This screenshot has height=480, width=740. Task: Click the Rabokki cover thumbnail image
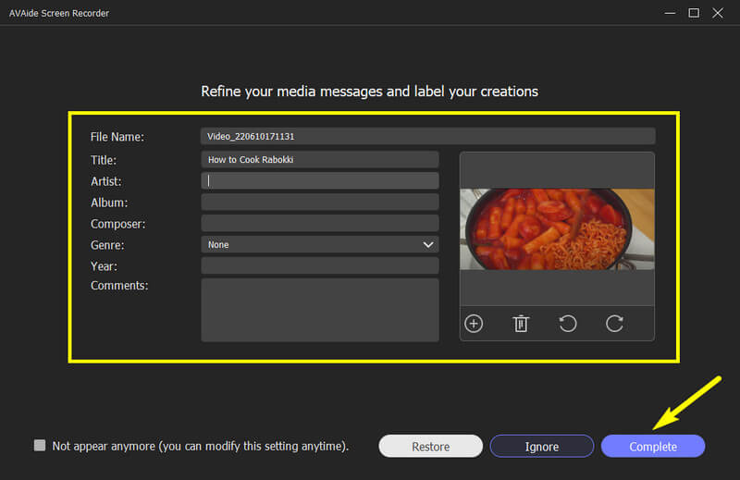(557, 229)
